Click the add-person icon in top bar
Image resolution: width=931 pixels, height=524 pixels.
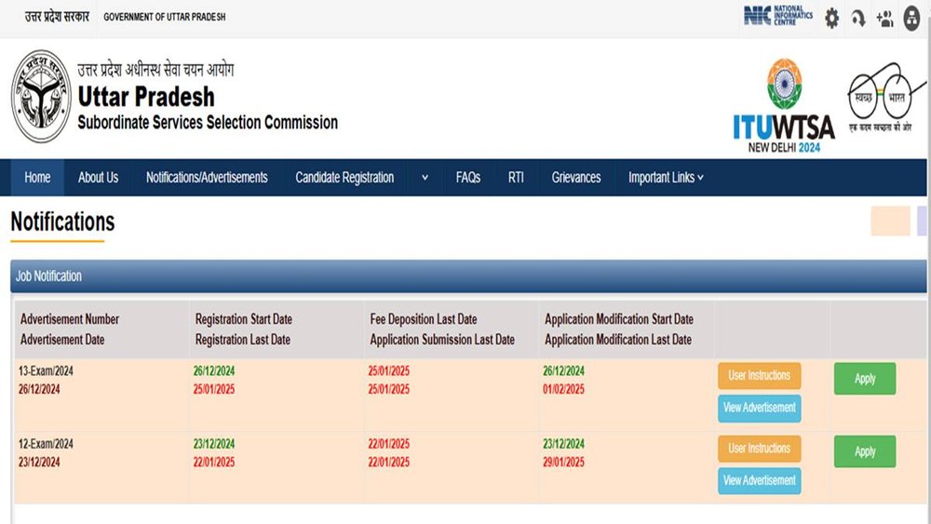(884, 18)
